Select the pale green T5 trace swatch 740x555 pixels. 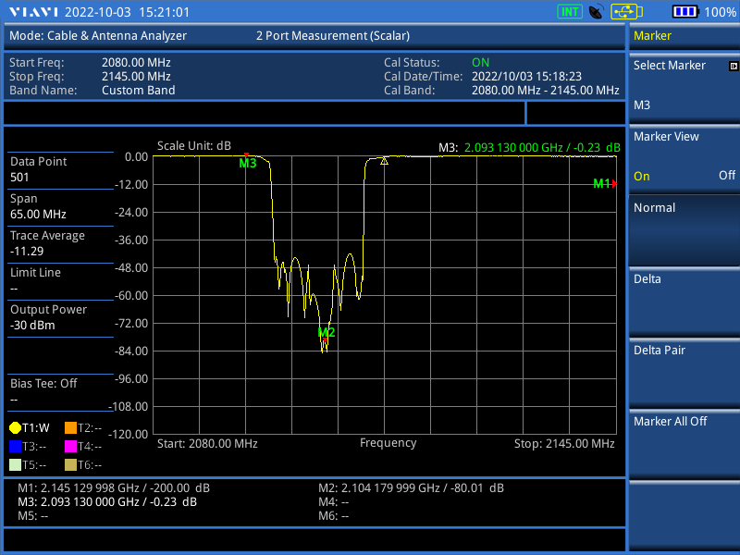point(15,465)
